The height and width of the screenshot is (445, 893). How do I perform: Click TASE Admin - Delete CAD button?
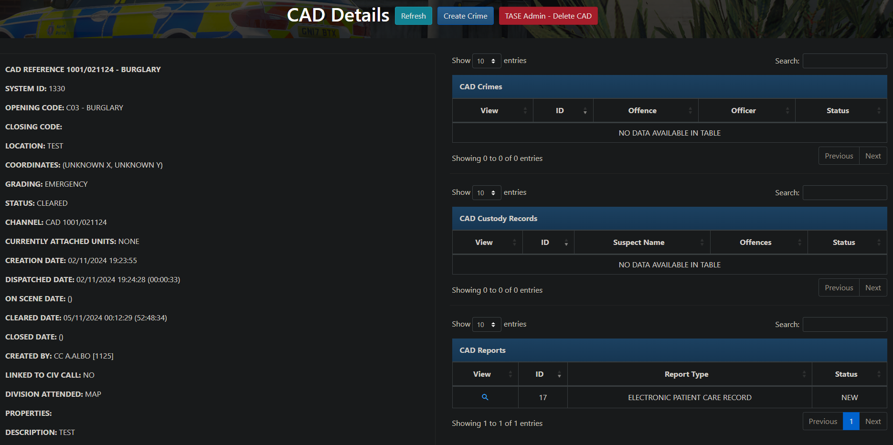point(548,16)
